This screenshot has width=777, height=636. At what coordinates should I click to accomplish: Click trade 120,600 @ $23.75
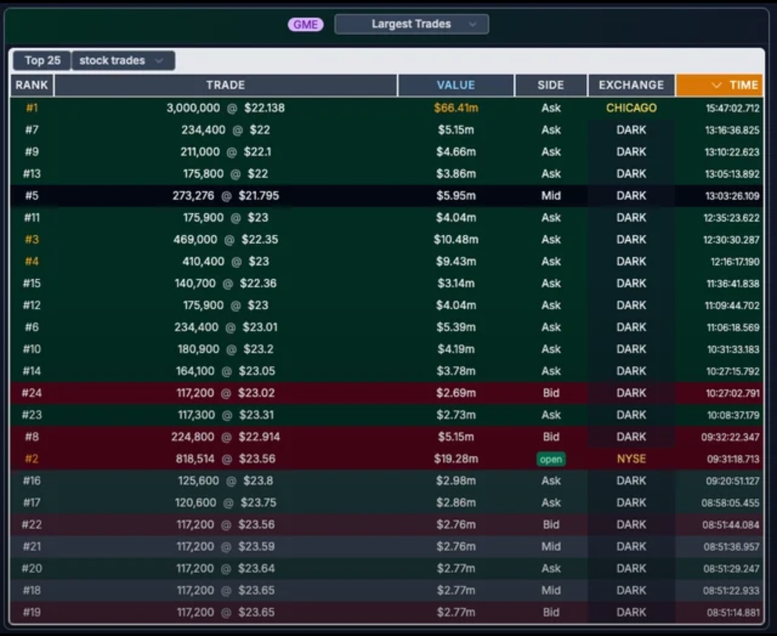click(x=226, y=503)
